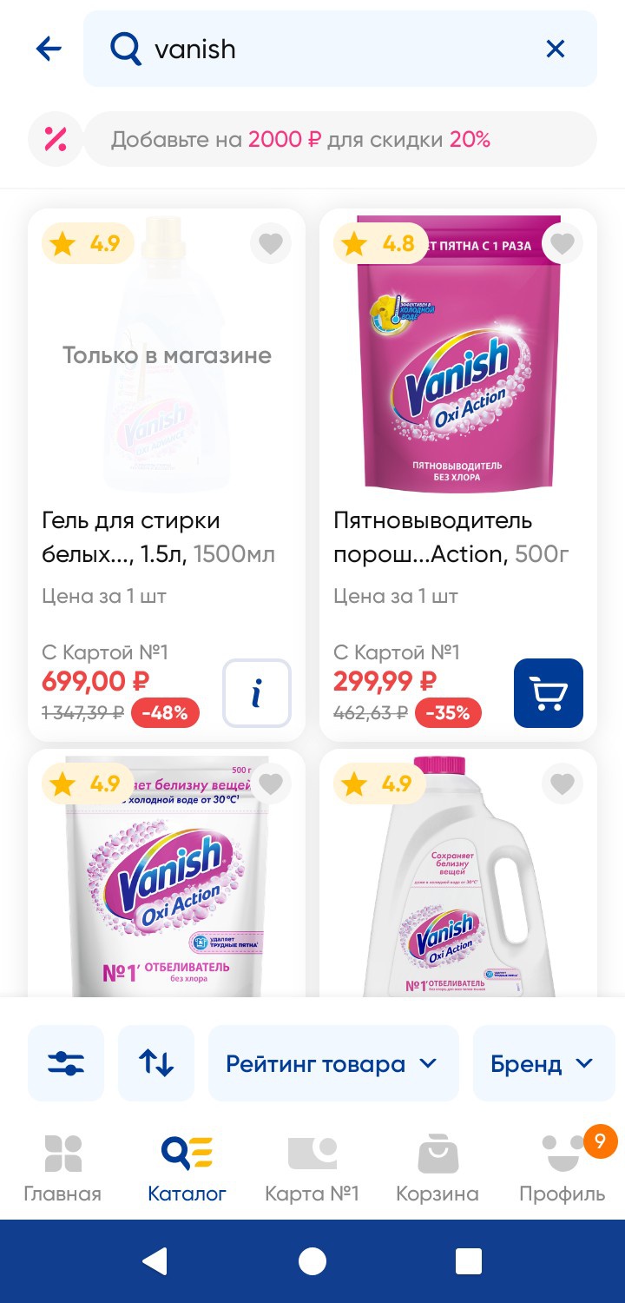625x1303 pixels.
Task: Expand the Рейтинг товара dropdown
Action: [333, 1063]
